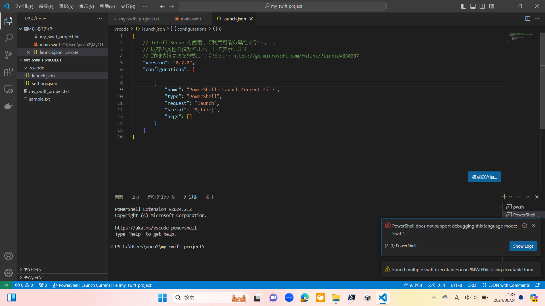Create a new terminal with the plus icon
This screenshot has height=306, width=545.
[504, 197]
